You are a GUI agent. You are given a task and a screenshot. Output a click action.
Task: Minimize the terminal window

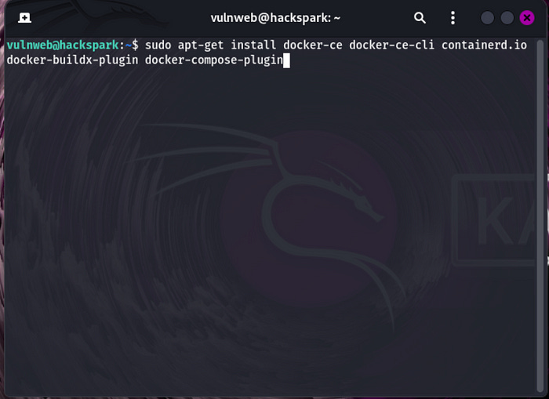click(487, 18)
